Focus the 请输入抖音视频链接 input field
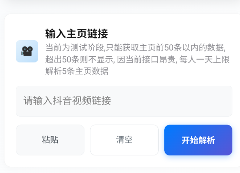This screenshot has height=173, width=240. tap(124, 101)
